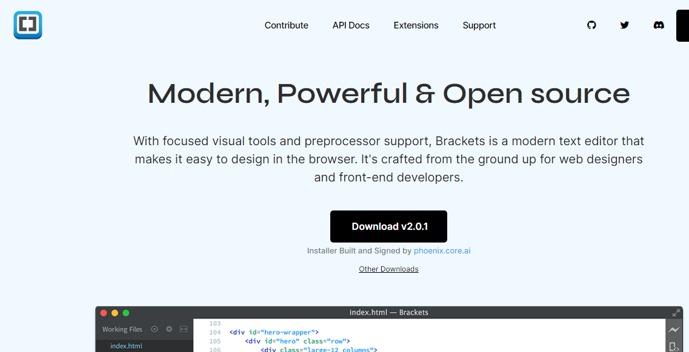689x352 pixels.
Task: Open the Discord community icon
Action: tap(659, 25)
